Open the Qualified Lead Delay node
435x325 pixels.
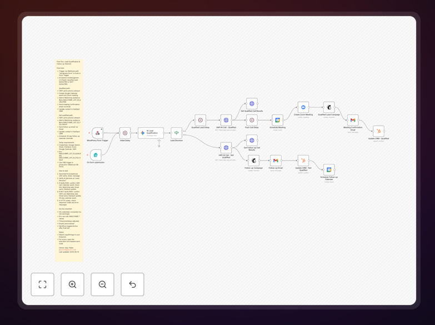click(201, 120)
